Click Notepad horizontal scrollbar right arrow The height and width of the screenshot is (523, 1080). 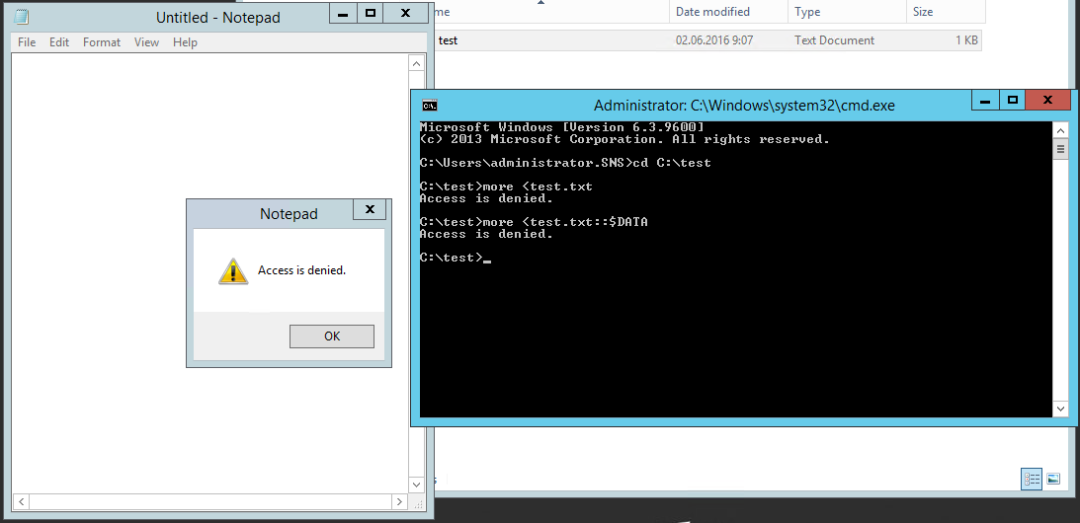click(399, 501)
